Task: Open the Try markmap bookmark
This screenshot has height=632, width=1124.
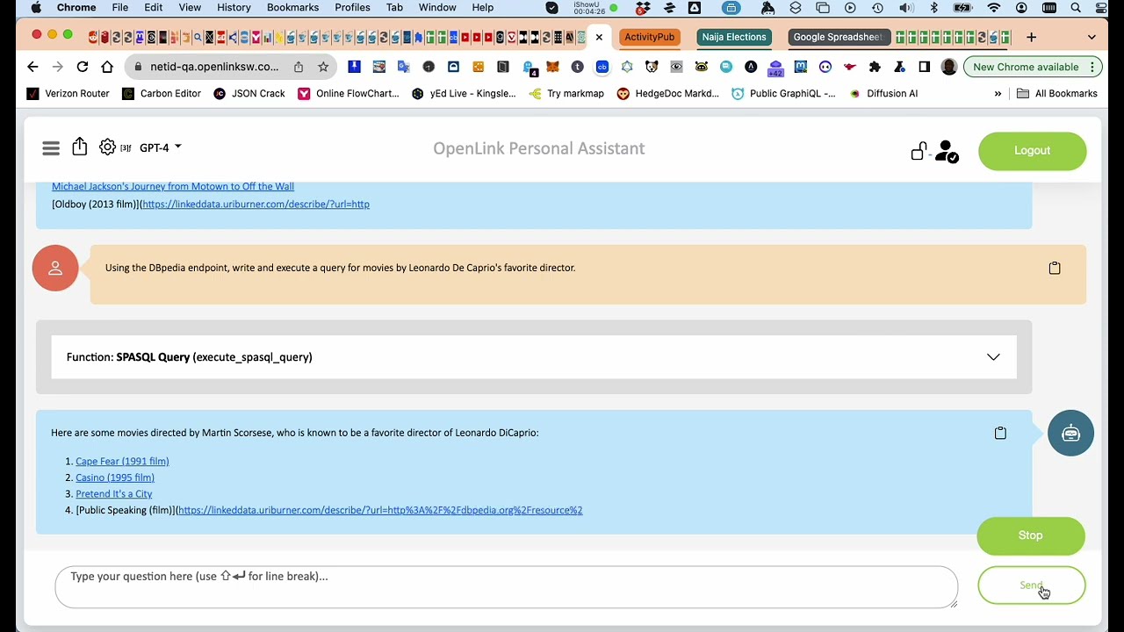Action: [566, 93]
